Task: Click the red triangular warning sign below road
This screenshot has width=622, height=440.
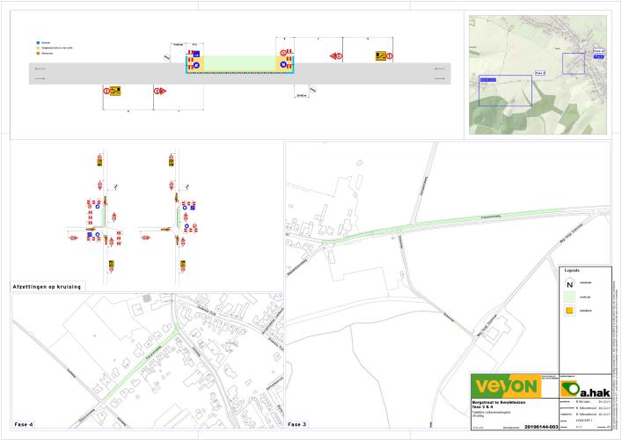Action: coord(158,90)
